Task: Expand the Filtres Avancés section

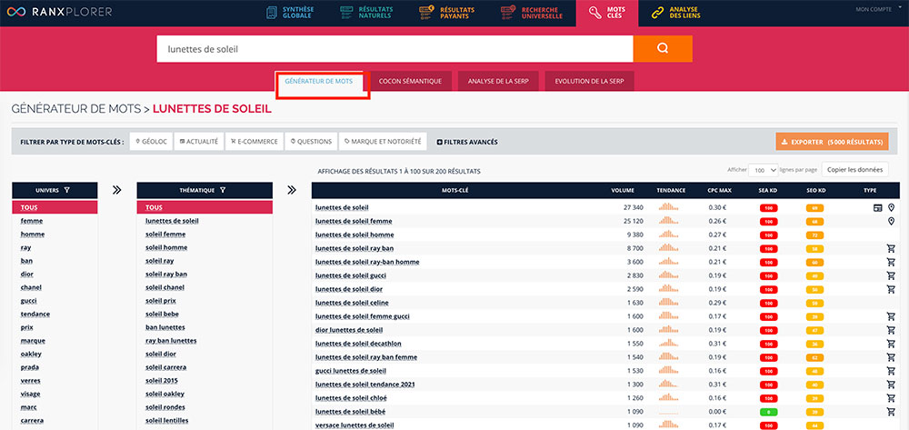Action: pyautogui.click(x=466, y=142)
